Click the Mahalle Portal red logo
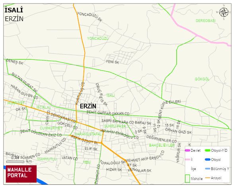The height and width of the screenshot is (188, 235). (21, 174)
